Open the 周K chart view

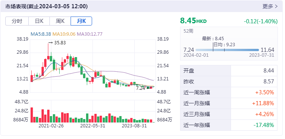[60, 21]
